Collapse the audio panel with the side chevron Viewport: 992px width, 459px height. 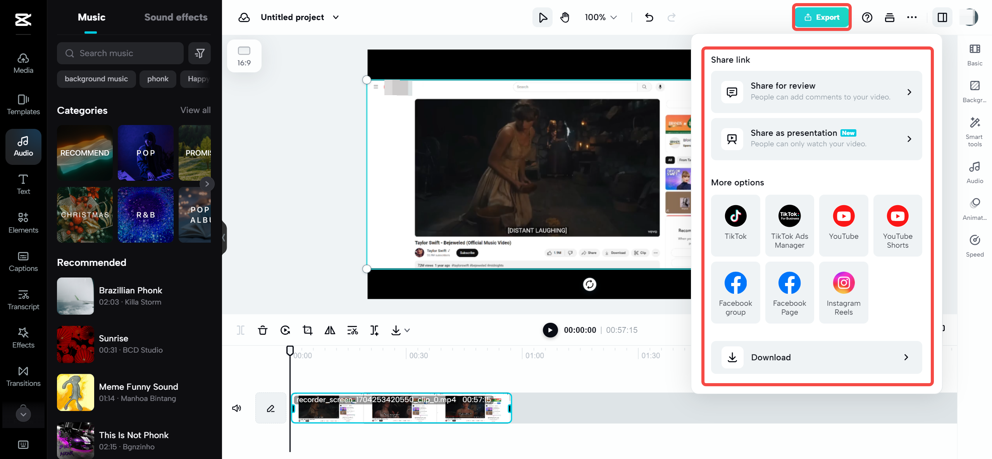224,237
